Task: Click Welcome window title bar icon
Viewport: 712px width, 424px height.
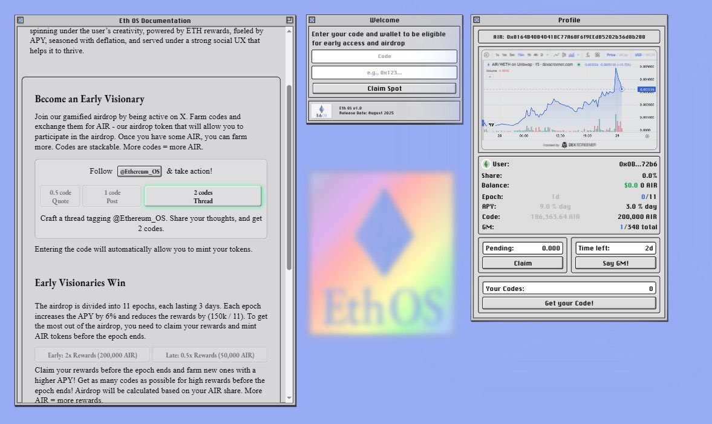Action: pyautogui.click(x=312, y=20)
